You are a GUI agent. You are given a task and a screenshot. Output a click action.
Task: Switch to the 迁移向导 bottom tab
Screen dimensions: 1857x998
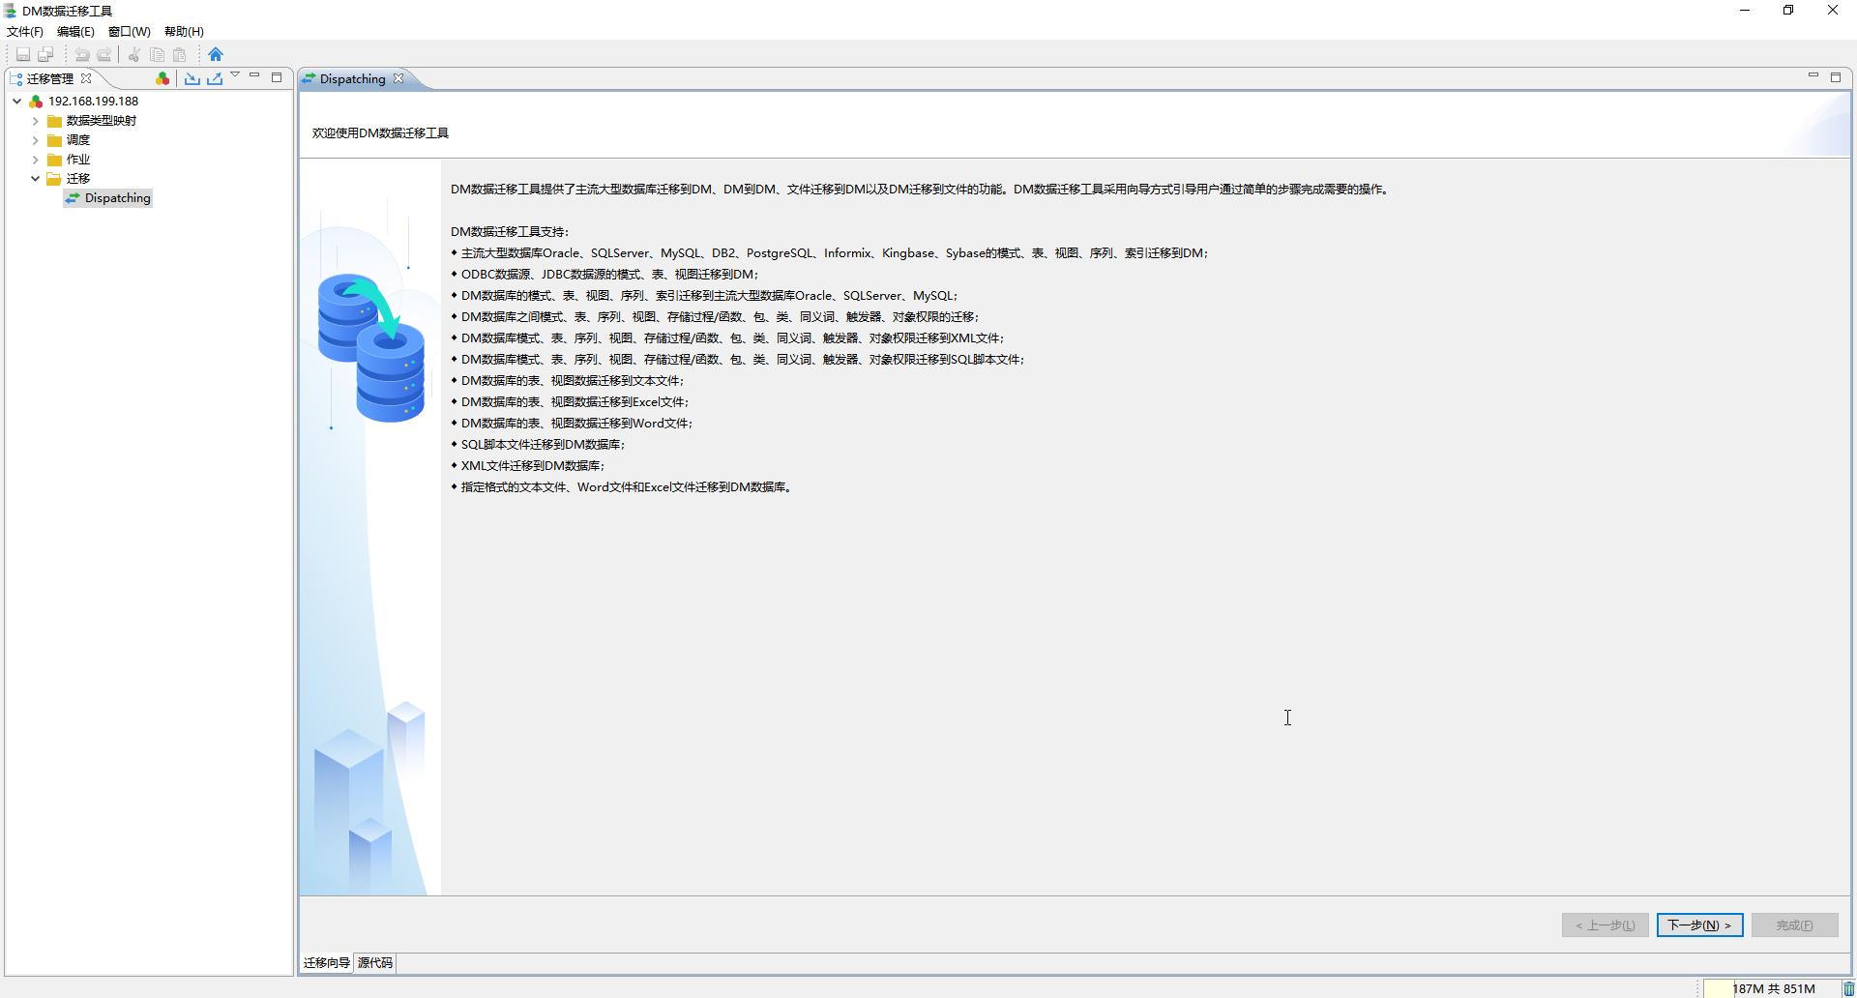point(327,963)
